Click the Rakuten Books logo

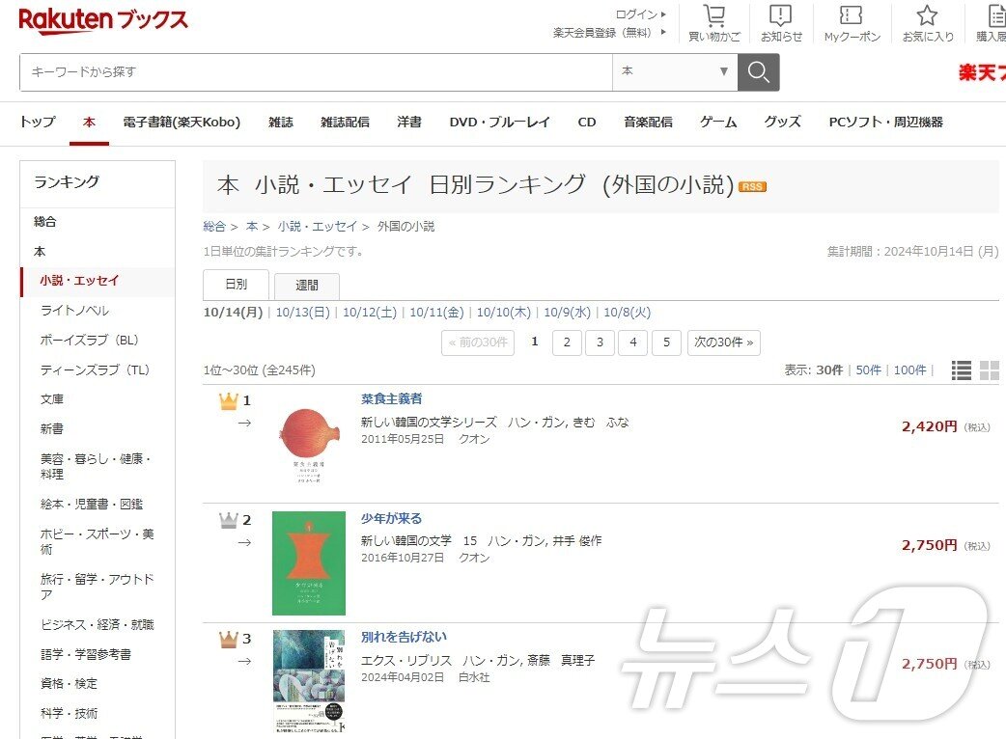click(x=103, y=20)
